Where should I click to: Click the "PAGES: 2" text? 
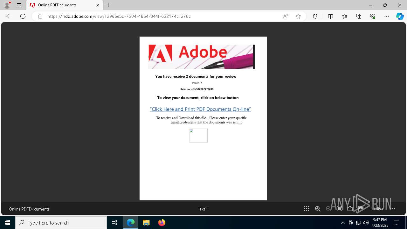197,83
